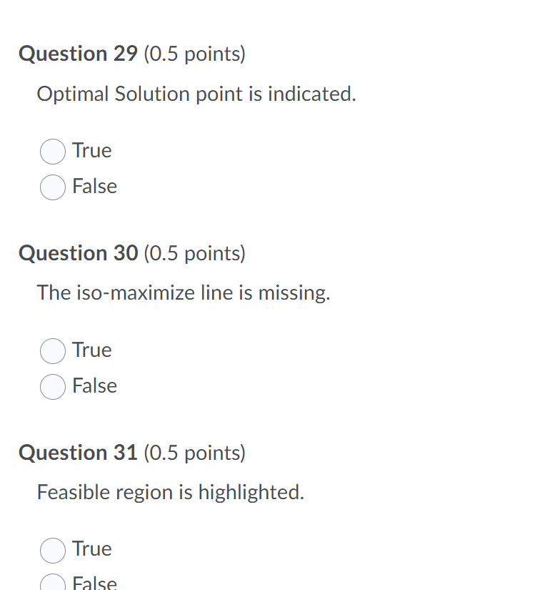552x590 pixels.
Task: Click the True label under Question 29
Action: click(91, 151)
